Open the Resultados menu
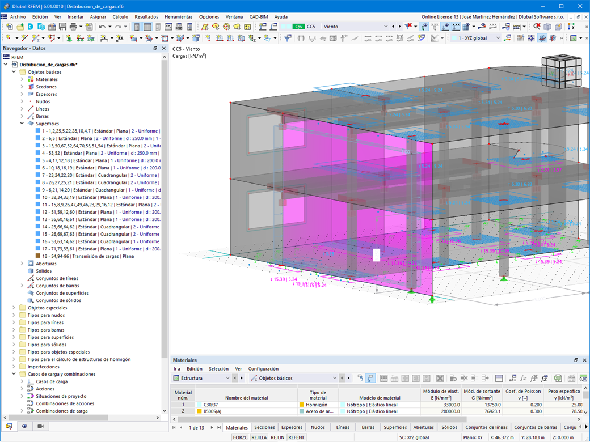The height and width of the screenshot is (442, 590). tap(146, 17)
